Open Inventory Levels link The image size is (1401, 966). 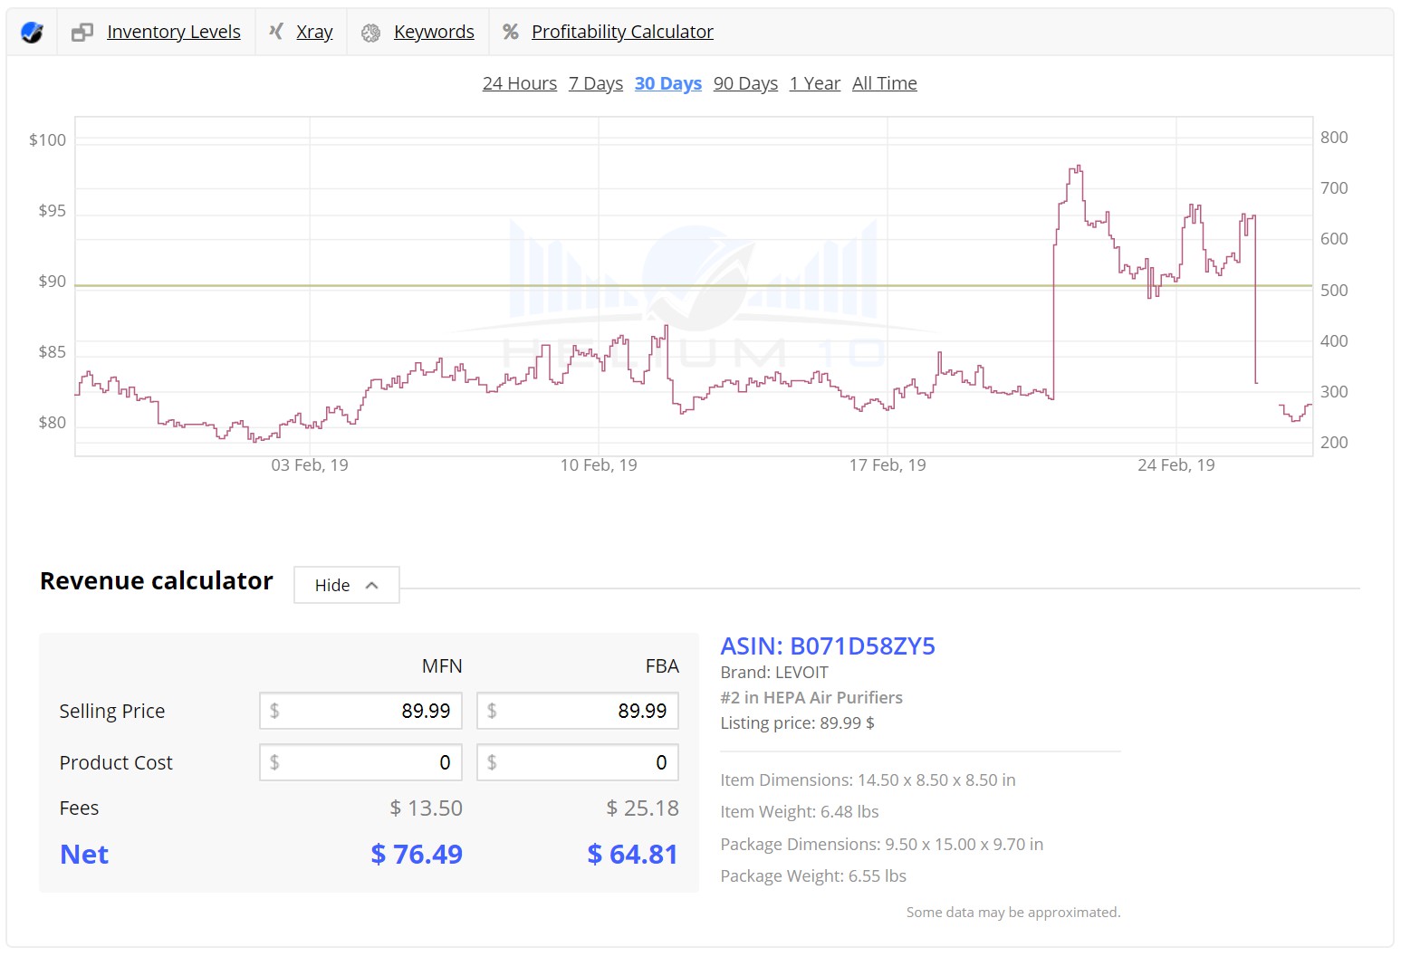point(174,32)
